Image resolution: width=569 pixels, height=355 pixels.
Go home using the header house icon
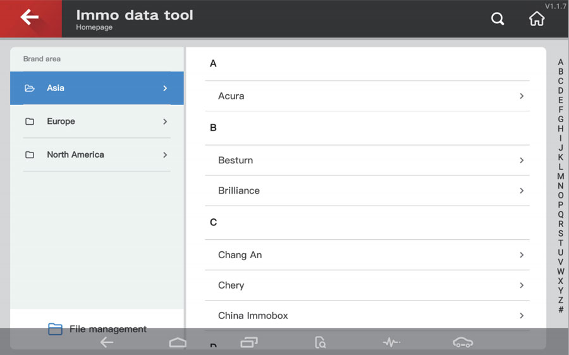pyautogui.click(x=536, y=19)
